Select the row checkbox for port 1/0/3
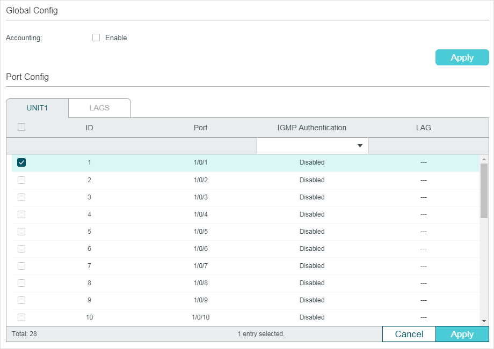The height and width of the screenshot is (349, 494). pyautogui.click(x=21, y=197)
